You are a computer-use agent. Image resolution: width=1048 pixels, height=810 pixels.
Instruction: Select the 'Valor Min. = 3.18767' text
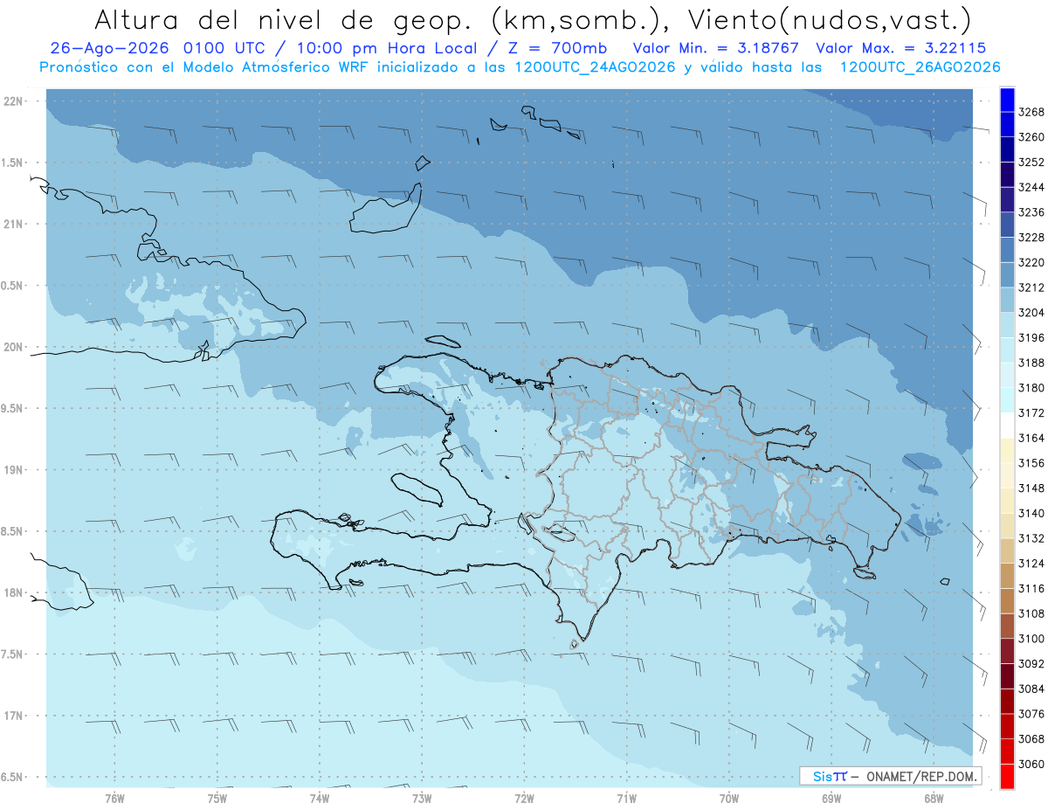click(718, 48)
